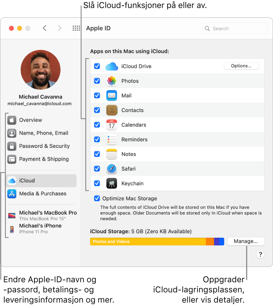Click the Calendars row label
273x306 pixels.
pos(134,125)
